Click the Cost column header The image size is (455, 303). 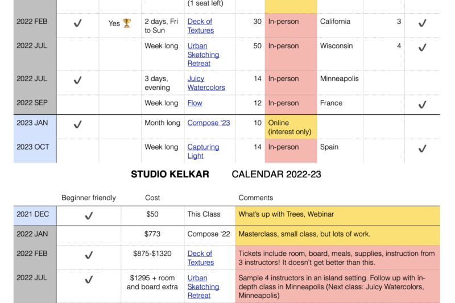click(x=152, y=198)
